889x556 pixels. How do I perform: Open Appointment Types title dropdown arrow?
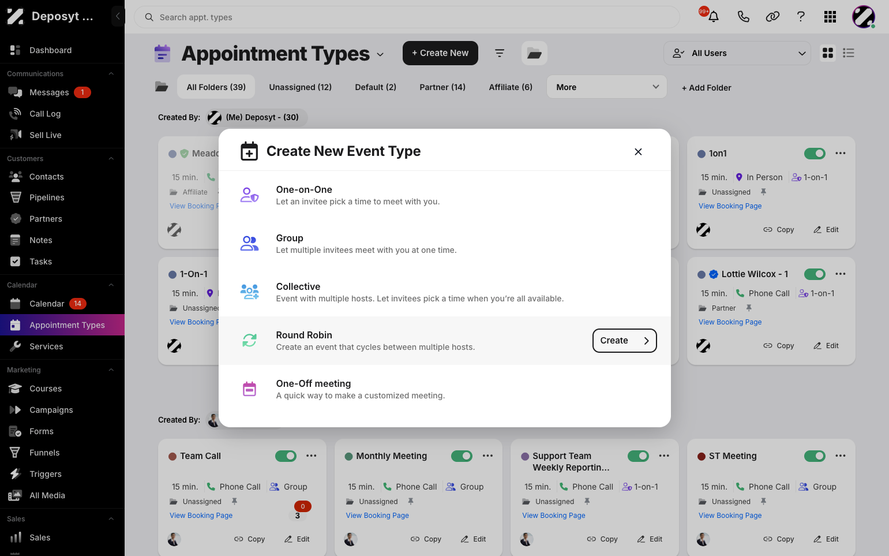coord(380,54)
